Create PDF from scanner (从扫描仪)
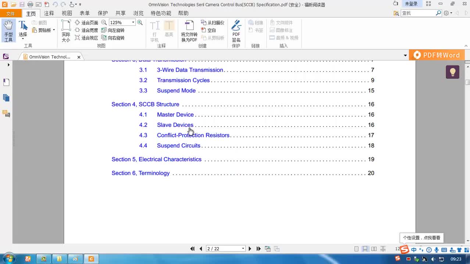Screen dimensions: 470x264 pyautogui.click(x=213, y=23)
